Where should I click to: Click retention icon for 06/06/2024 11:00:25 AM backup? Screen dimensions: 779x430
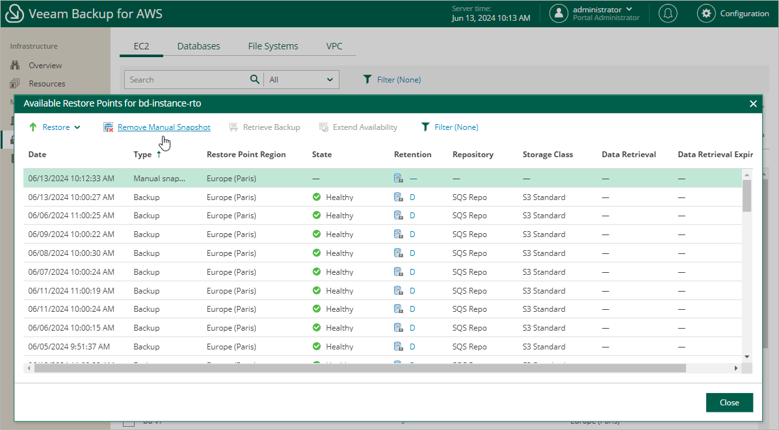point(399,216)
